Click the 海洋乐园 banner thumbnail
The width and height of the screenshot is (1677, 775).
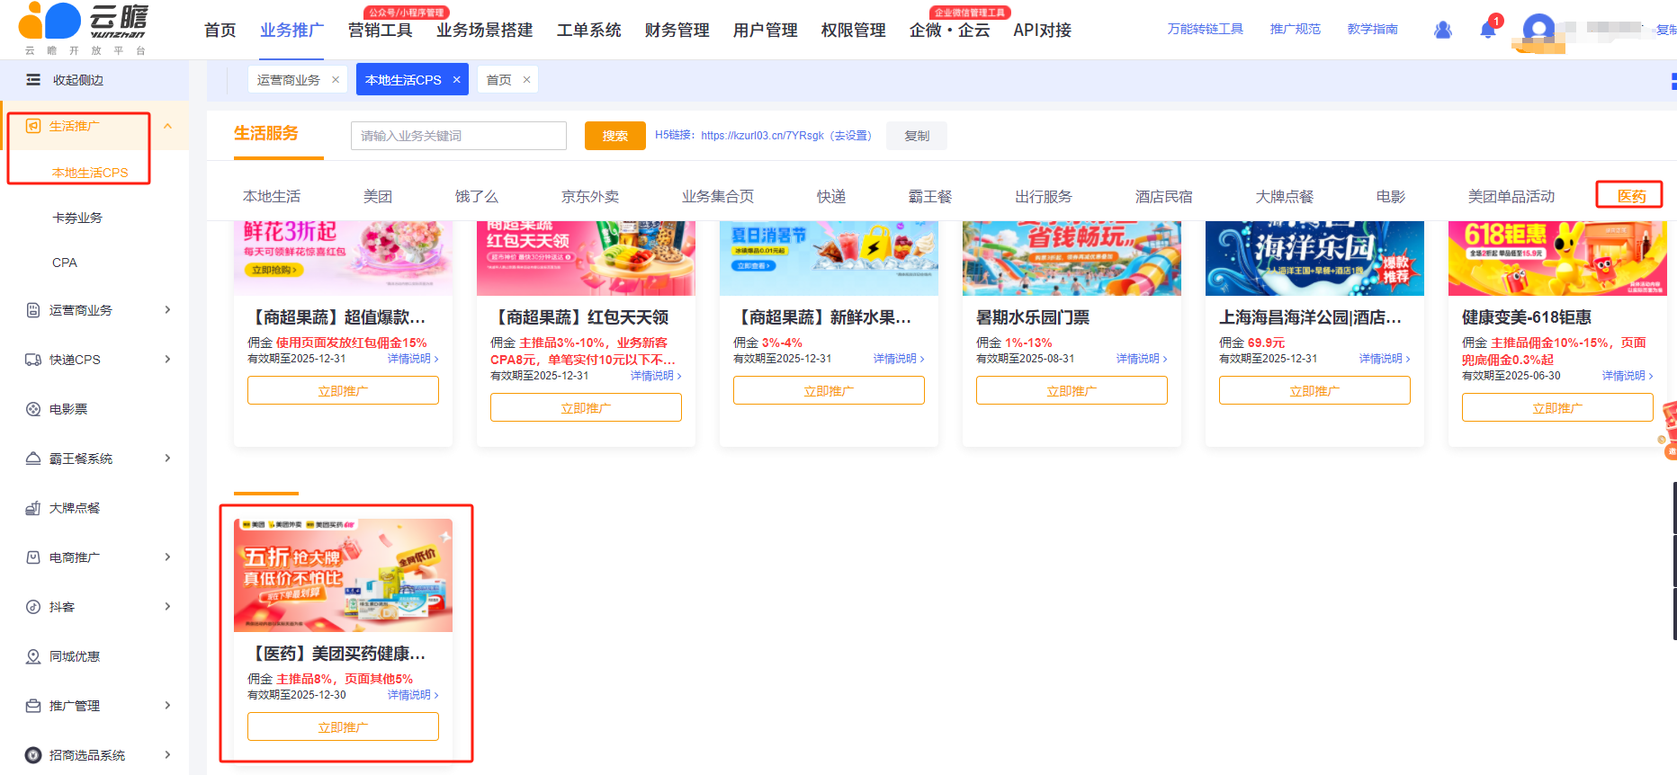pos(1314,258)
